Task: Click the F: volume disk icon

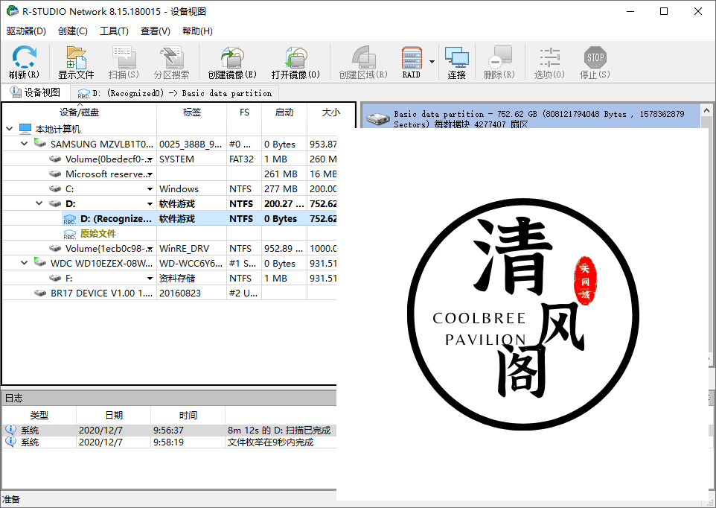Action: (55, 279)
